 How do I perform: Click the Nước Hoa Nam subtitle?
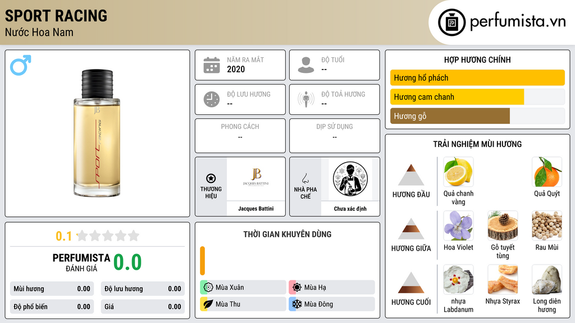(x=39, y=32)
